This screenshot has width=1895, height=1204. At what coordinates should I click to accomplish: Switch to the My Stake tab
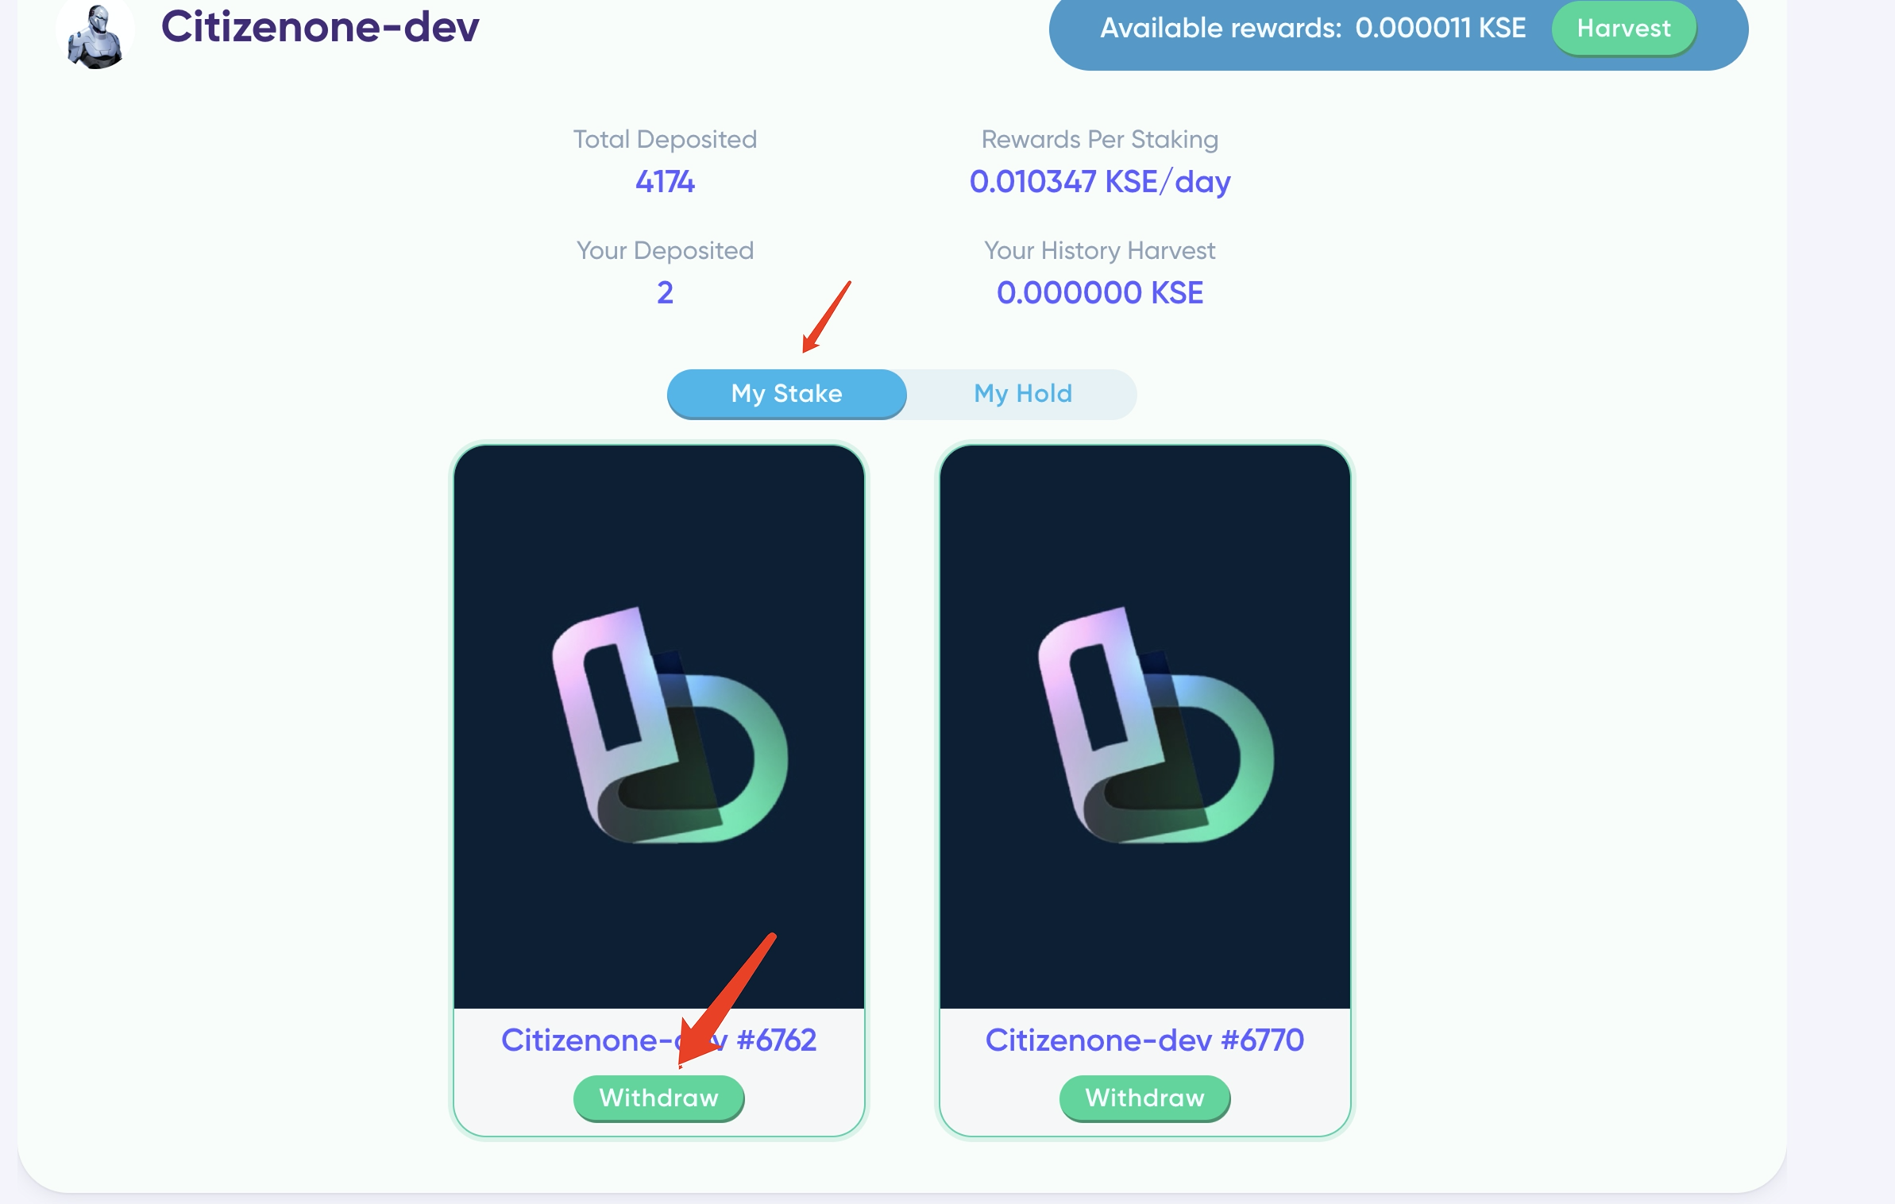[x=786, y=393]
